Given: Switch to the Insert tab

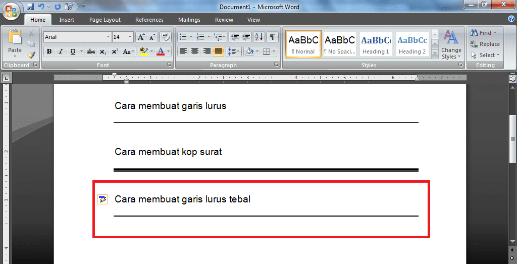Looking at the screenshot, I should [x=67, y=20].
